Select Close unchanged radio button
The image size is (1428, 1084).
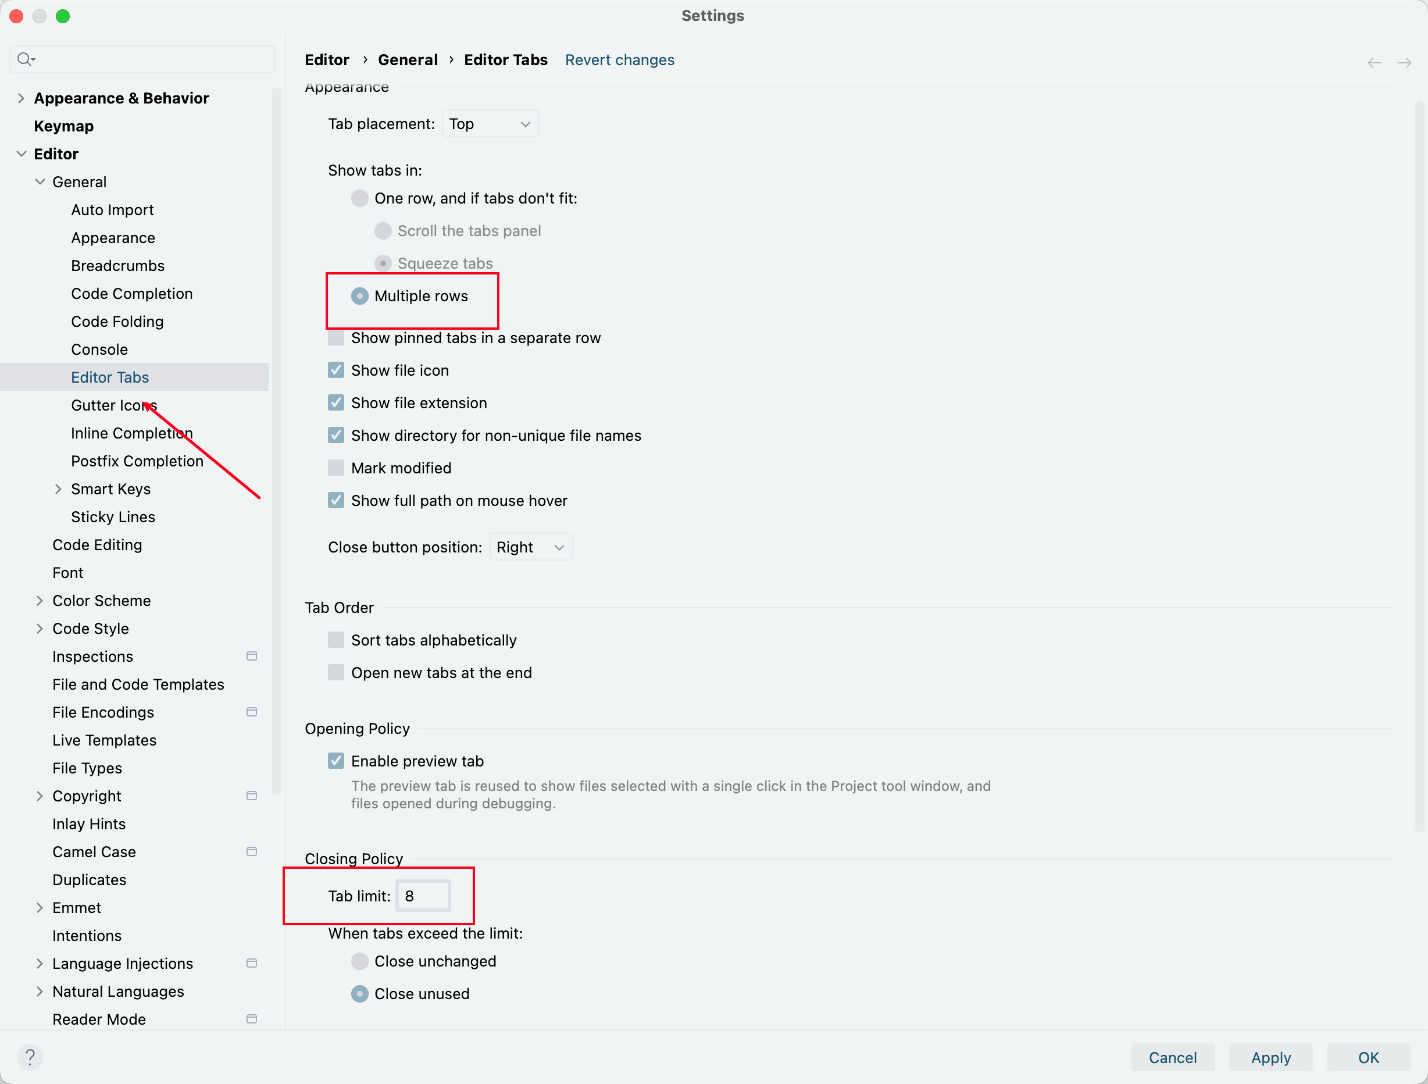pos(359,961)
